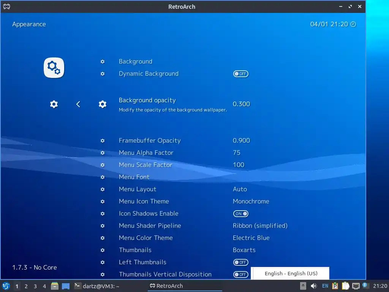This screenshot has width=389, height=292.
Task: Click the clock icon next to the date
Action: (x=353, y=24)
